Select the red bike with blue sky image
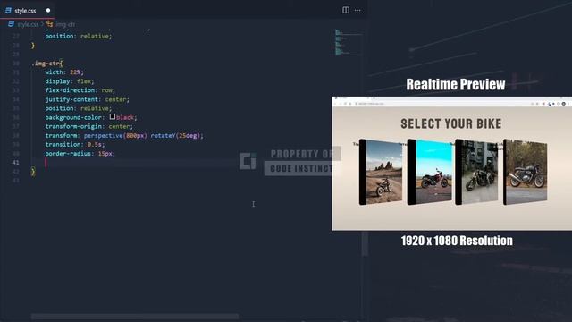572x322 pixels. point(429,172)
